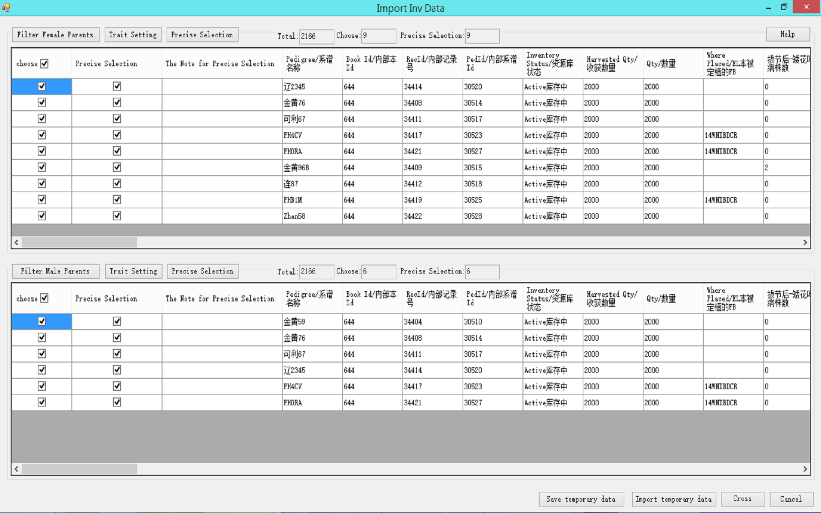The image size is (821, 513).
Task: Click the app icon in the title bar
Action: (x=6, y=8)
